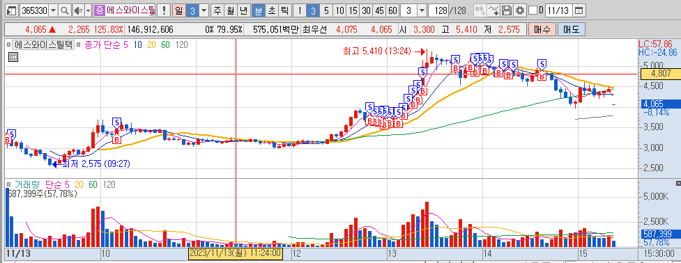Image resolution: width=681 pixels, height=263 pixels.
Task: Open the custom interval dropdown arrow
Action: click(422, 10)
